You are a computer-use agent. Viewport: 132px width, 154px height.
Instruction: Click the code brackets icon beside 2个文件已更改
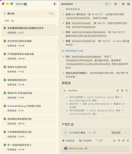[66, 133]
